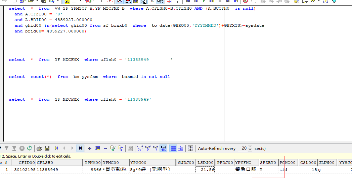Select the CFLSH0 cell with value 11388949
352x184 pixels.
47,170
